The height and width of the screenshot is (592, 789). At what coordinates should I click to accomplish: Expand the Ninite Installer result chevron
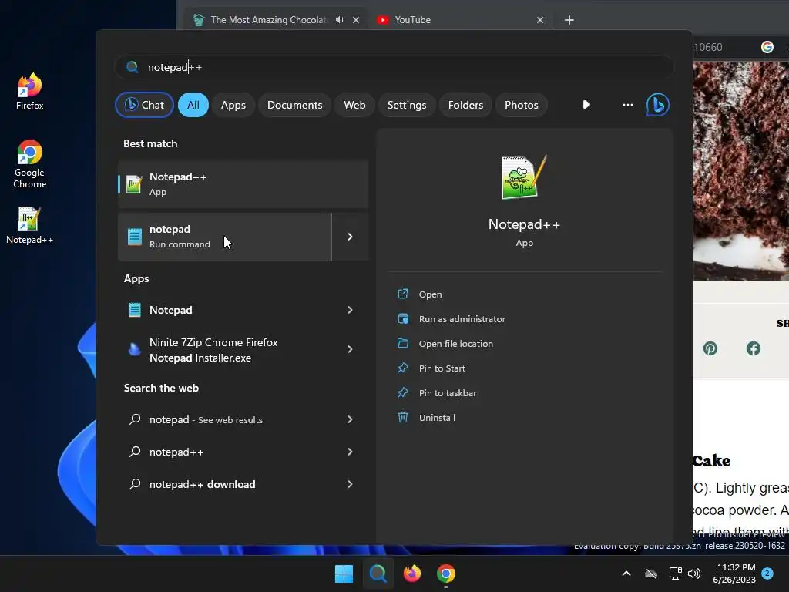pos(351,349)
